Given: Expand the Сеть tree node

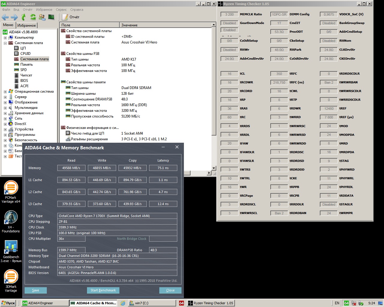Looking at the screenshot, I should tap(5, 119).
